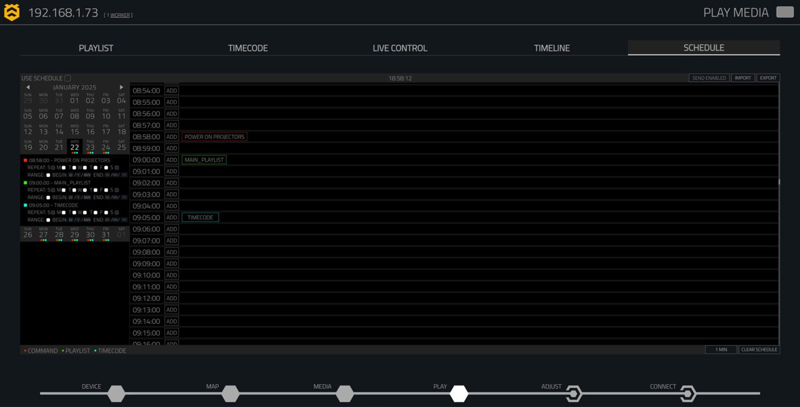800x407 pixels.
Task: Click the yellow app logo in the top-left
Action: [11, 11]
